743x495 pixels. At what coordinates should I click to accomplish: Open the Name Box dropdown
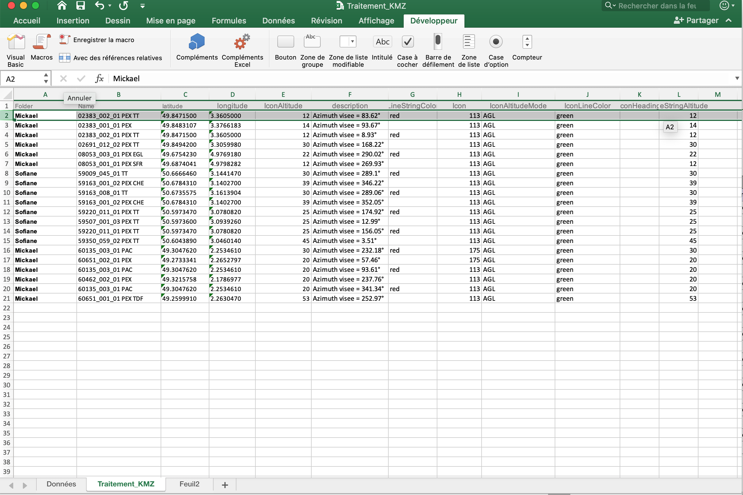point(46,78)
